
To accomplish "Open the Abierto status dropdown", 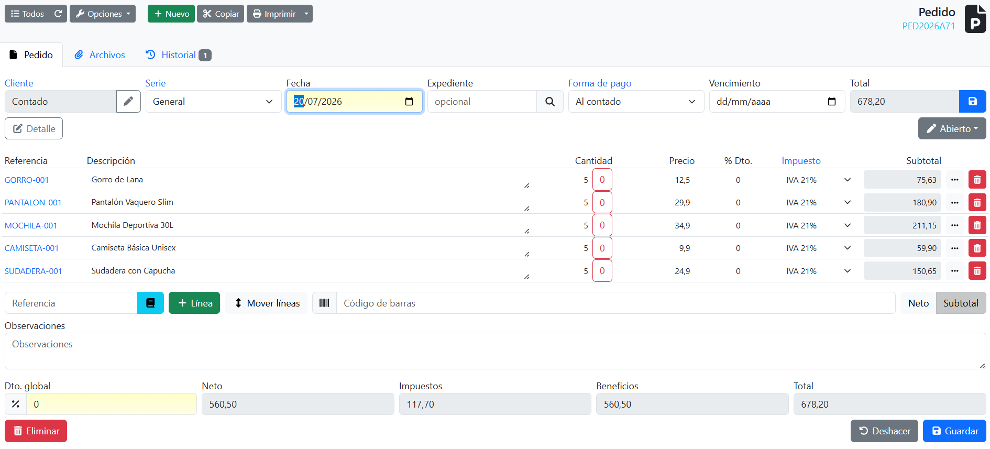I will 952,128.
